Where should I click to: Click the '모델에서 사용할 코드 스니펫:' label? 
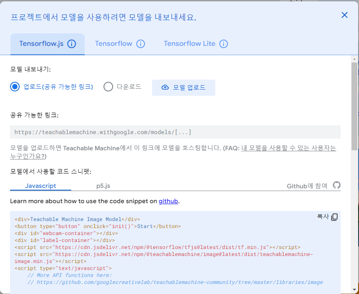51,172
